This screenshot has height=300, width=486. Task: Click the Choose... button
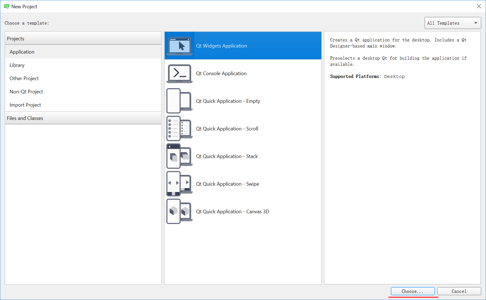[413, 291]
